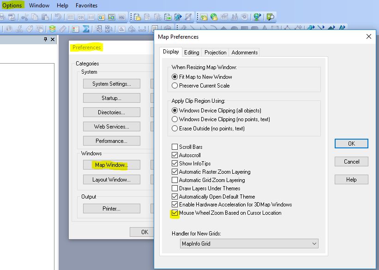Click the database globe icon with blue arrow

178,17
